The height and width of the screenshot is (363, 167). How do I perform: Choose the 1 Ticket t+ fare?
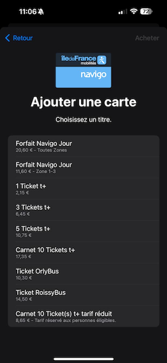[x=83, y=188]
